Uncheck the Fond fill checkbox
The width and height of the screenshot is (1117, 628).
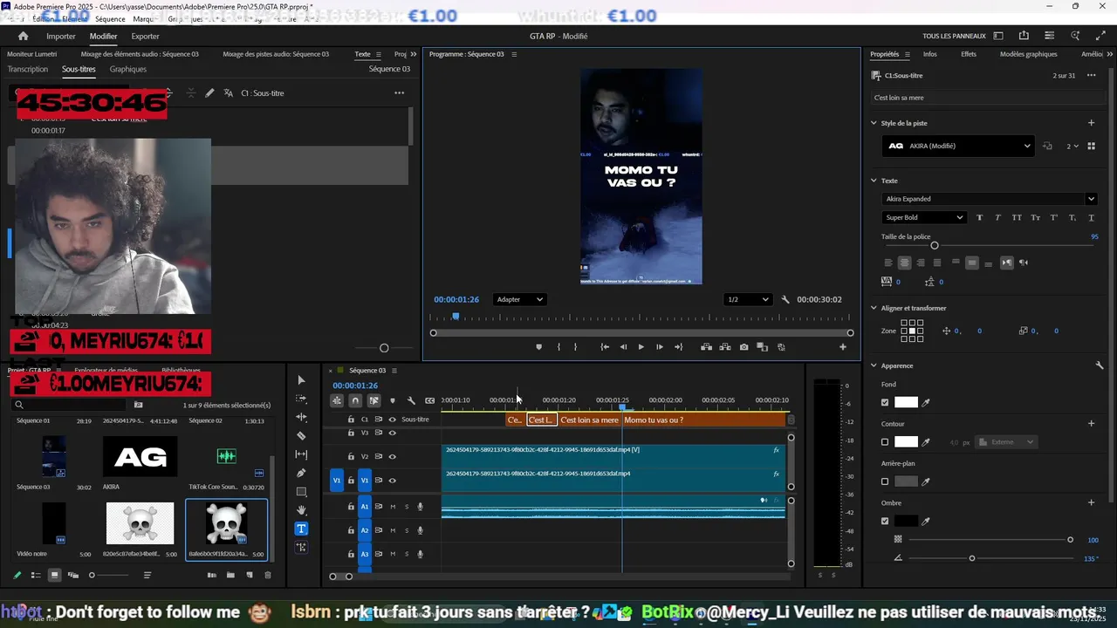pos(885,402)
